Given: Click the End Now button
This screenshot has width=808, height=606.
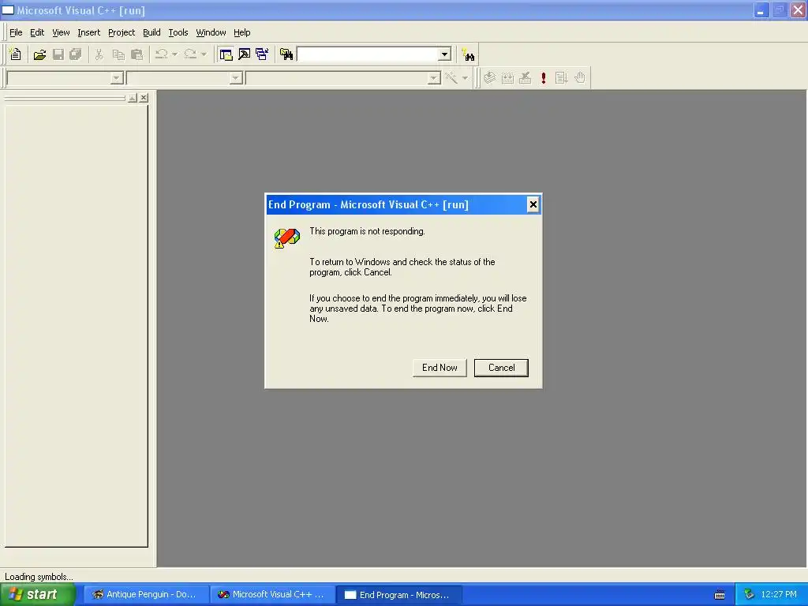Looking at the screenshot, I should point(440,368).
